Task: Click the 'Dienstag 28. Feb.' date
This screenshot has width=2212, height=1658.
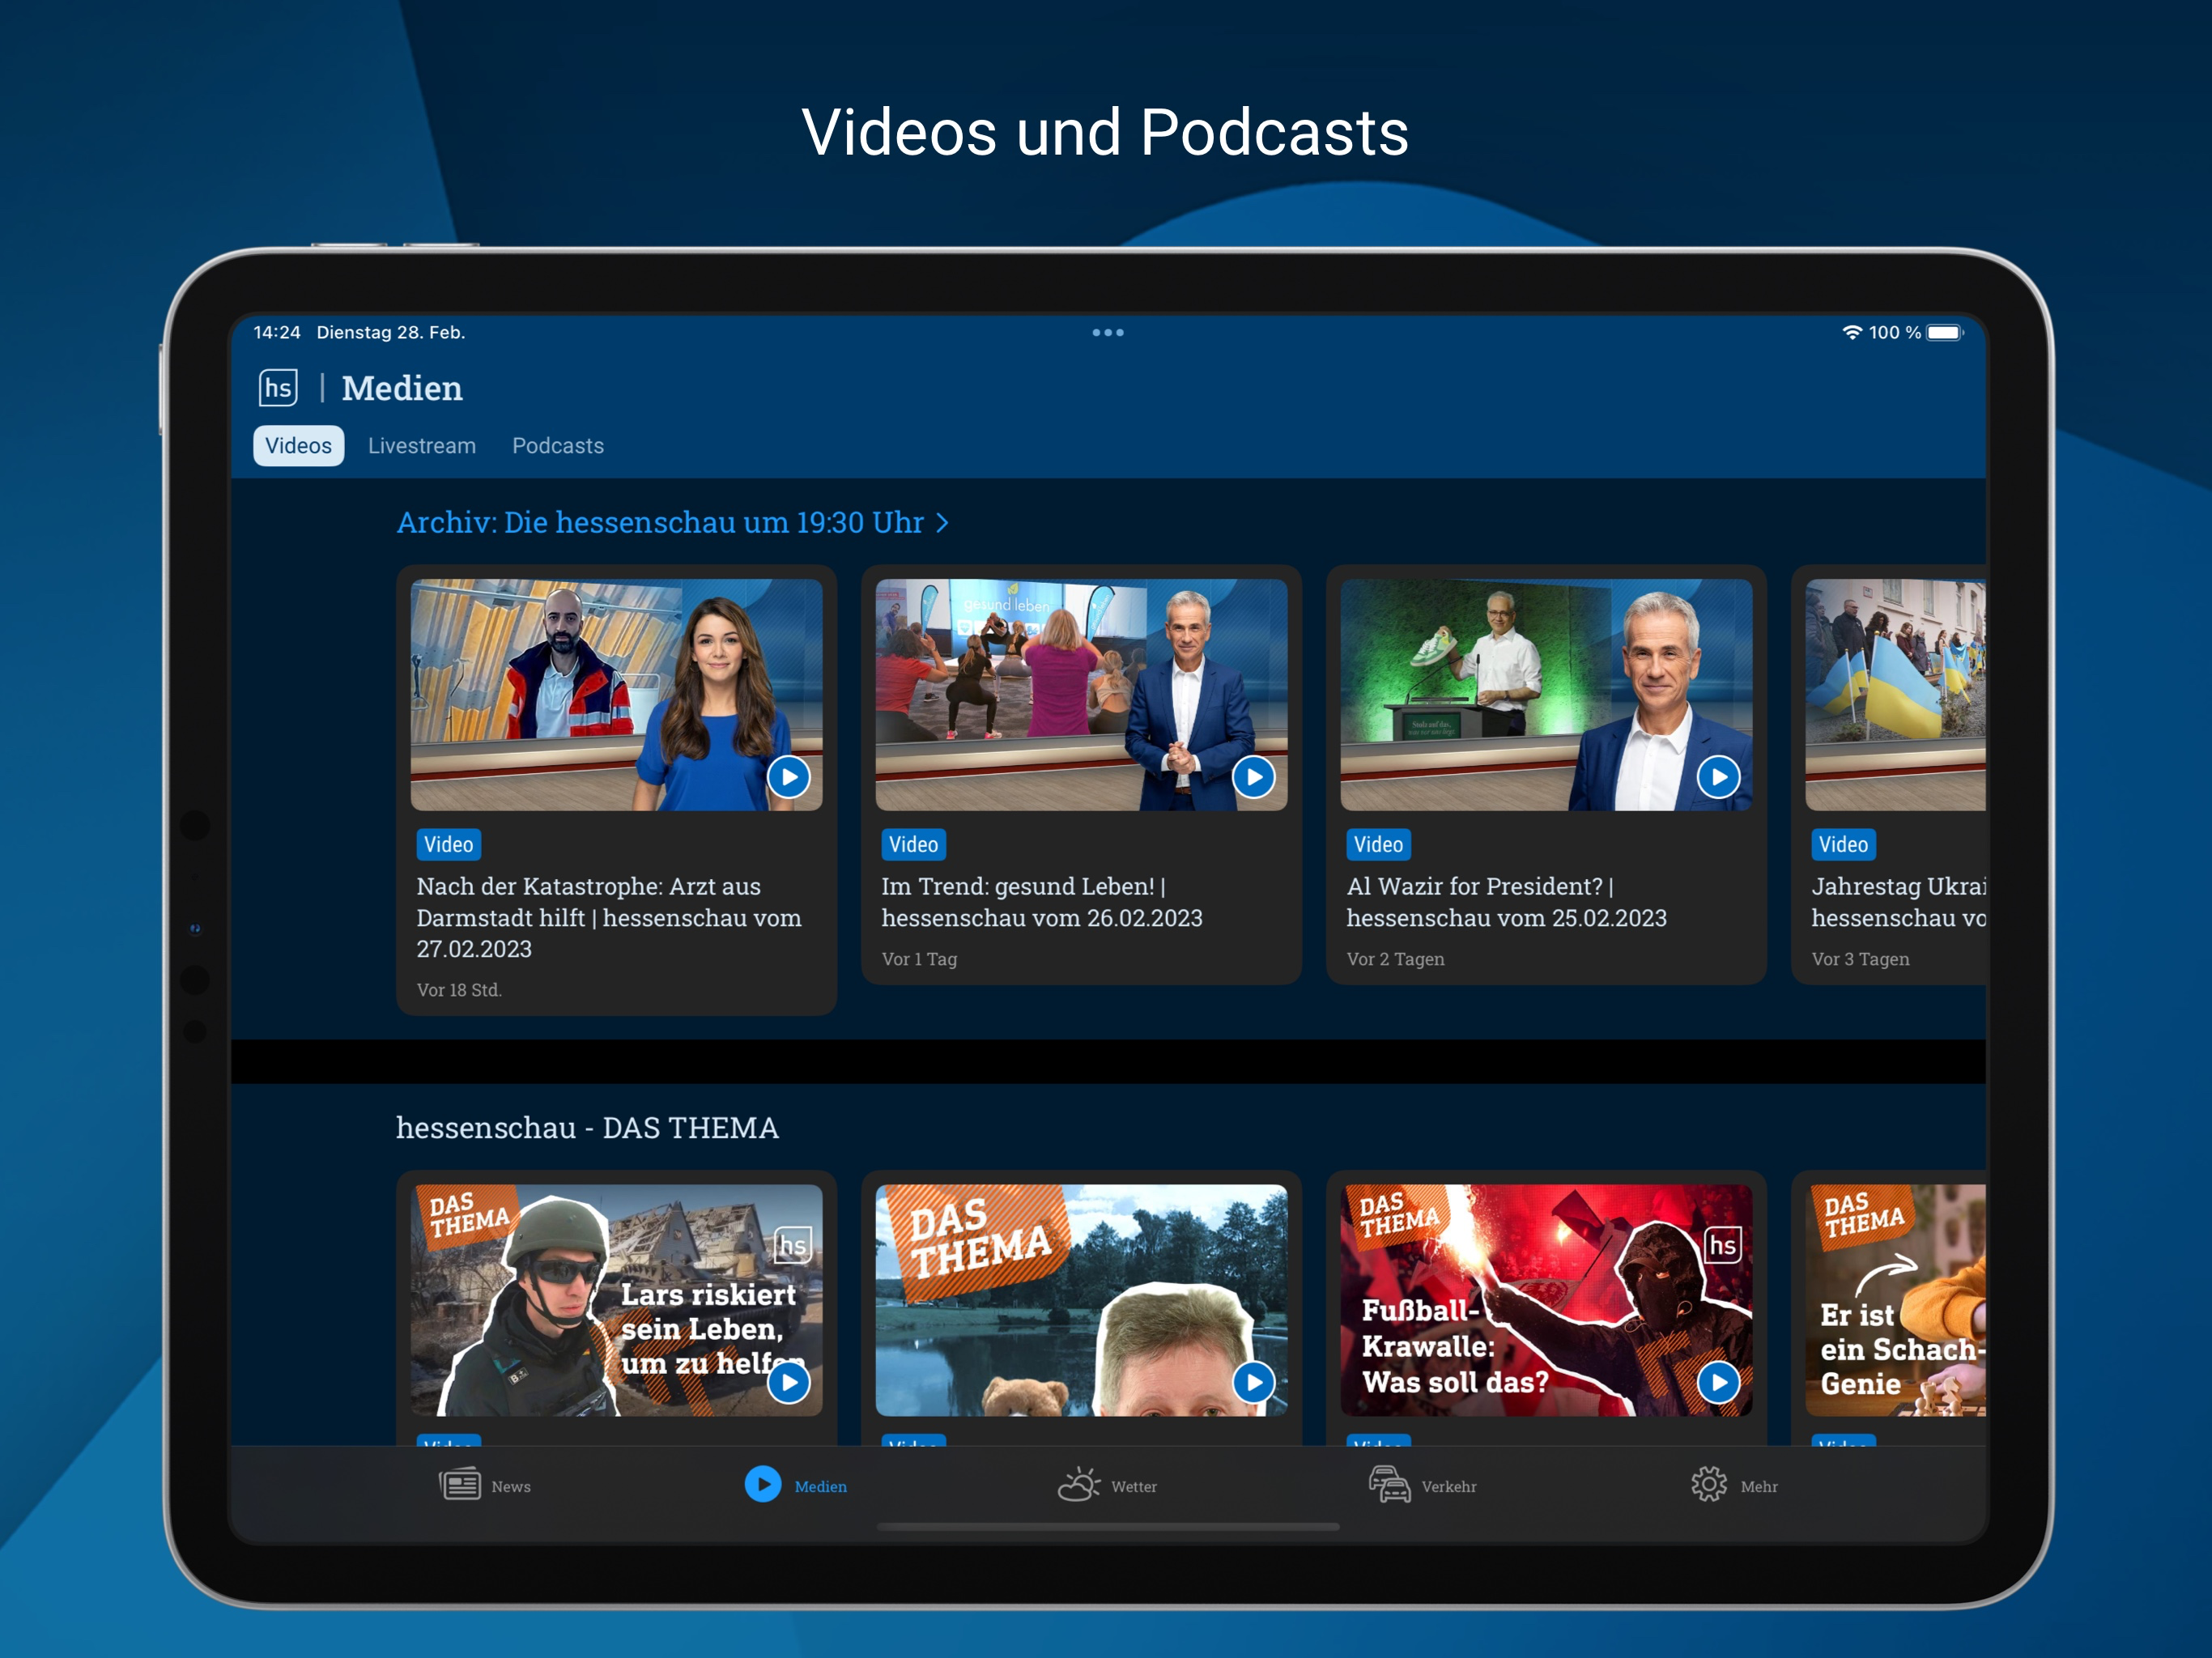Action: pyautogui.click(x=391, y=332)
